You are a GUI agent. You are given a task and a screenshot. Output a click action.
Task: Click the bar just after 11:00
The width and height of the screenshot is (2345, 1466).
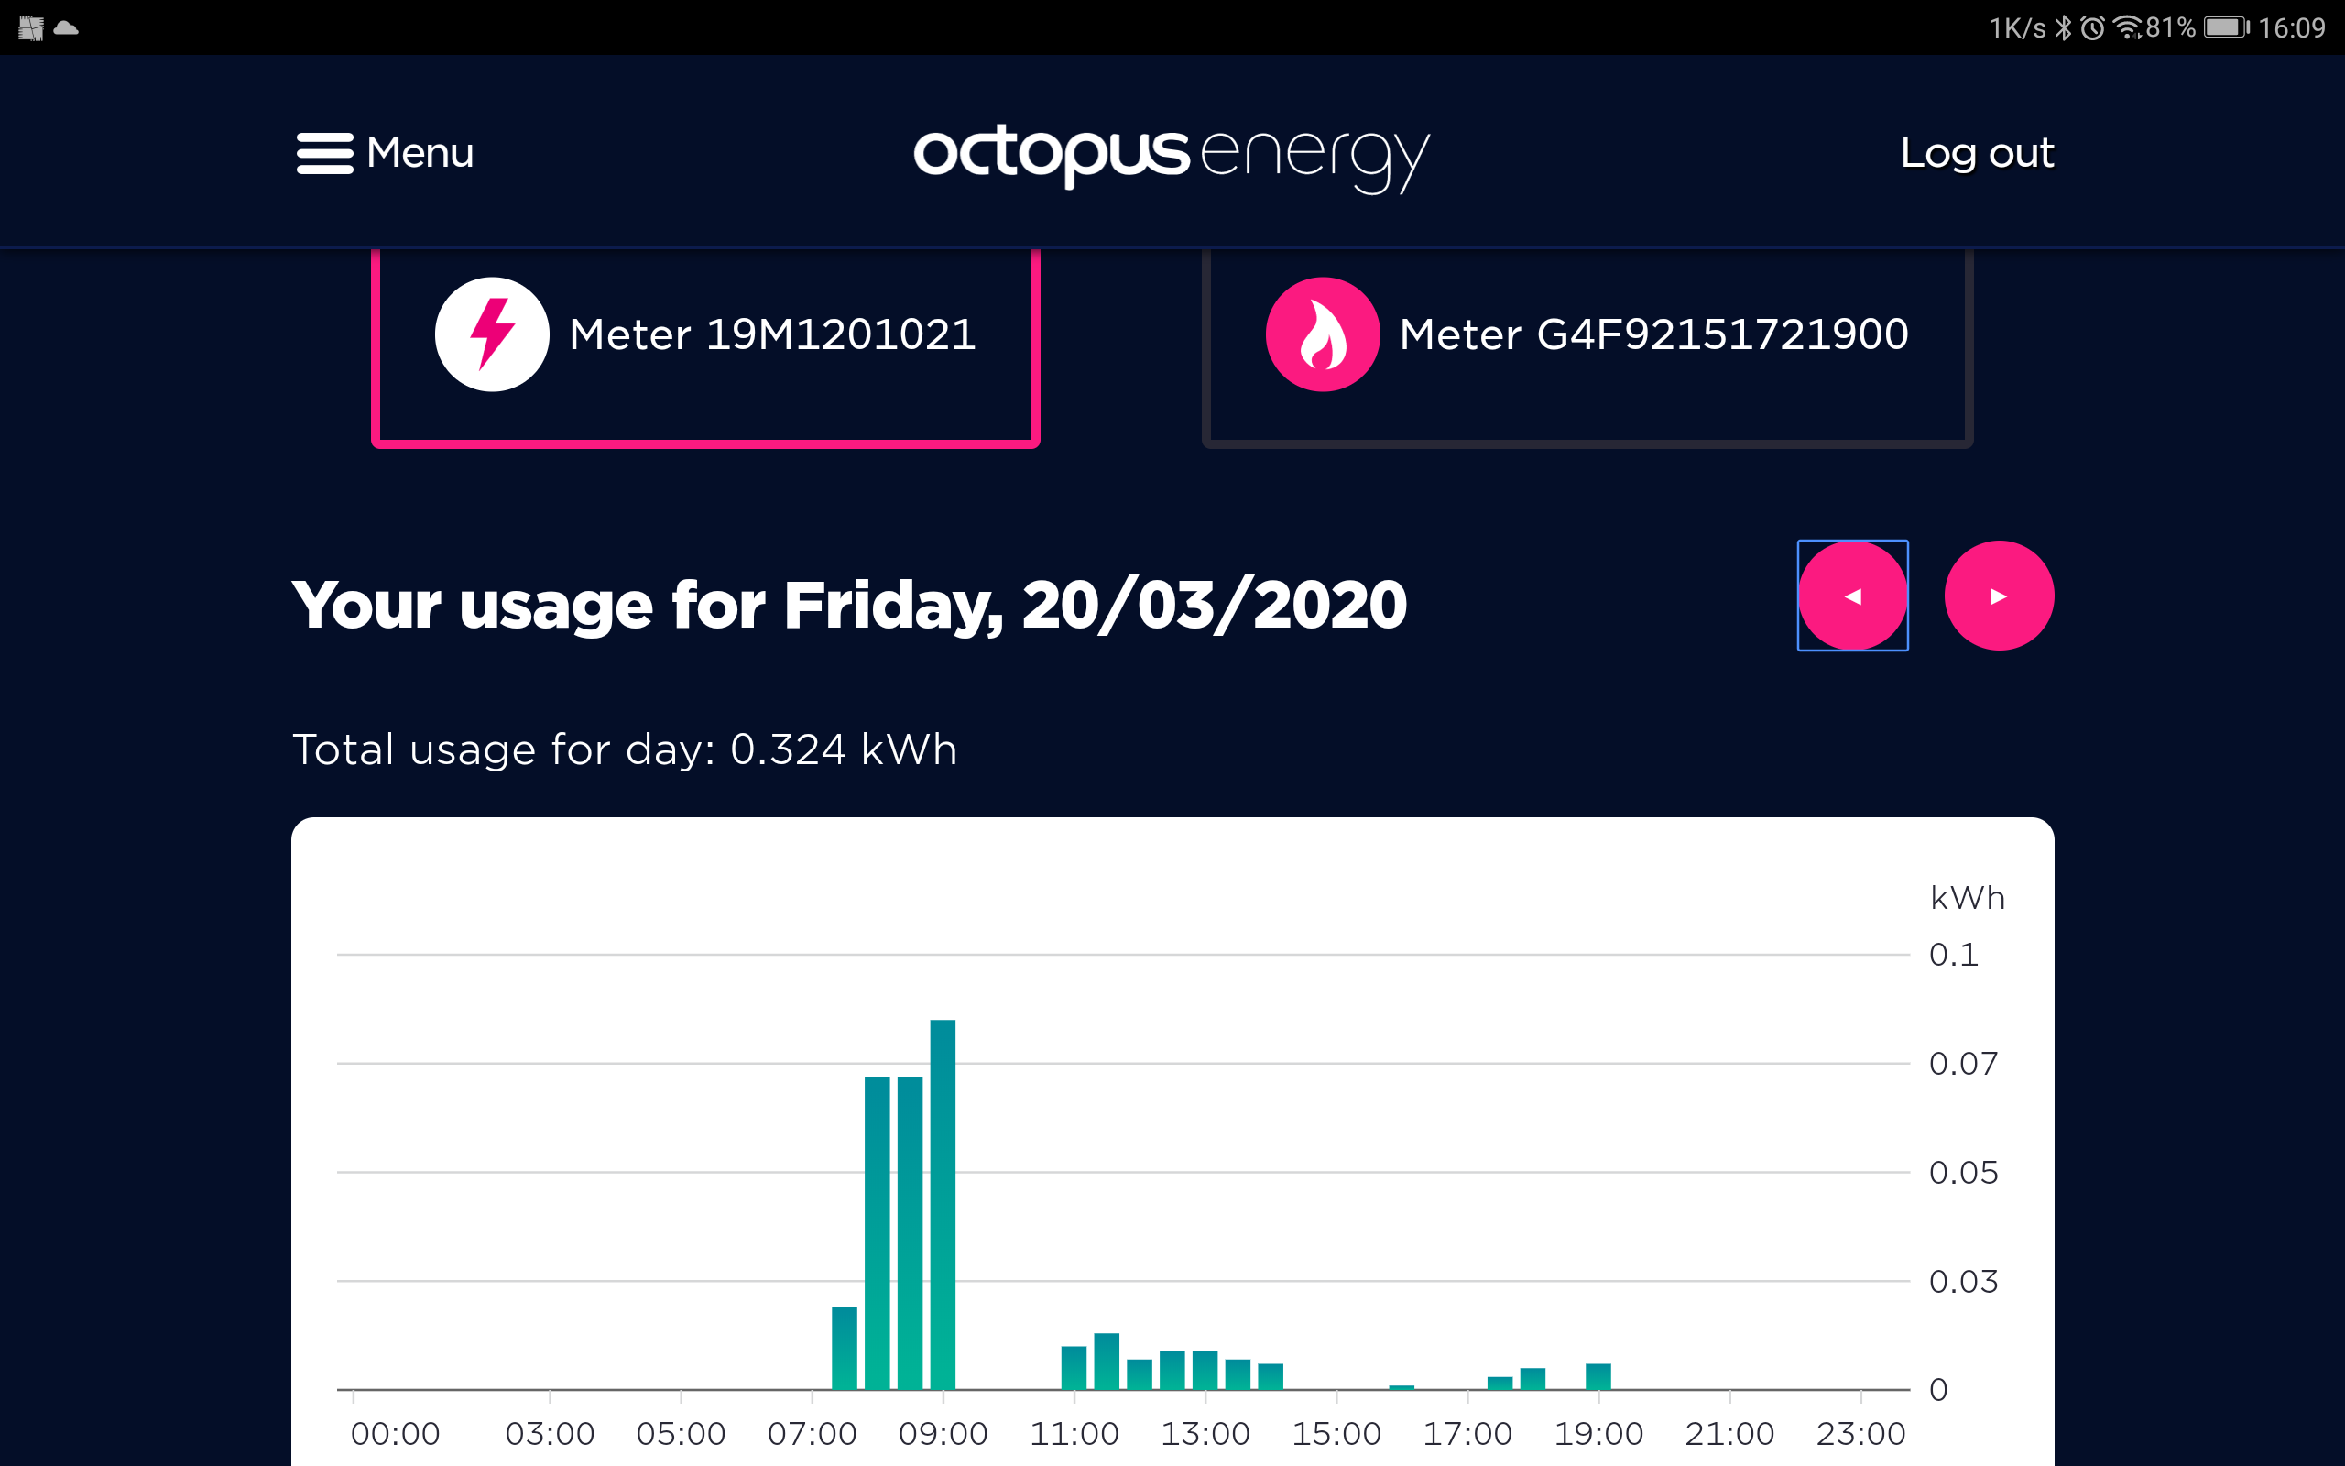1107,1362
